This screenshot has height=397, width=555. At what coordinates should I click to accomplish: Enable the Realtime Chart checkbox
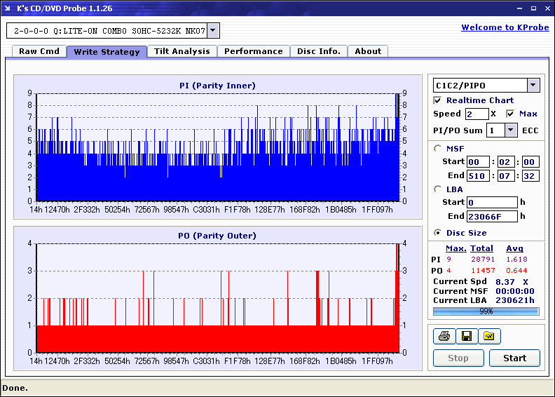(x=438, y=100)
